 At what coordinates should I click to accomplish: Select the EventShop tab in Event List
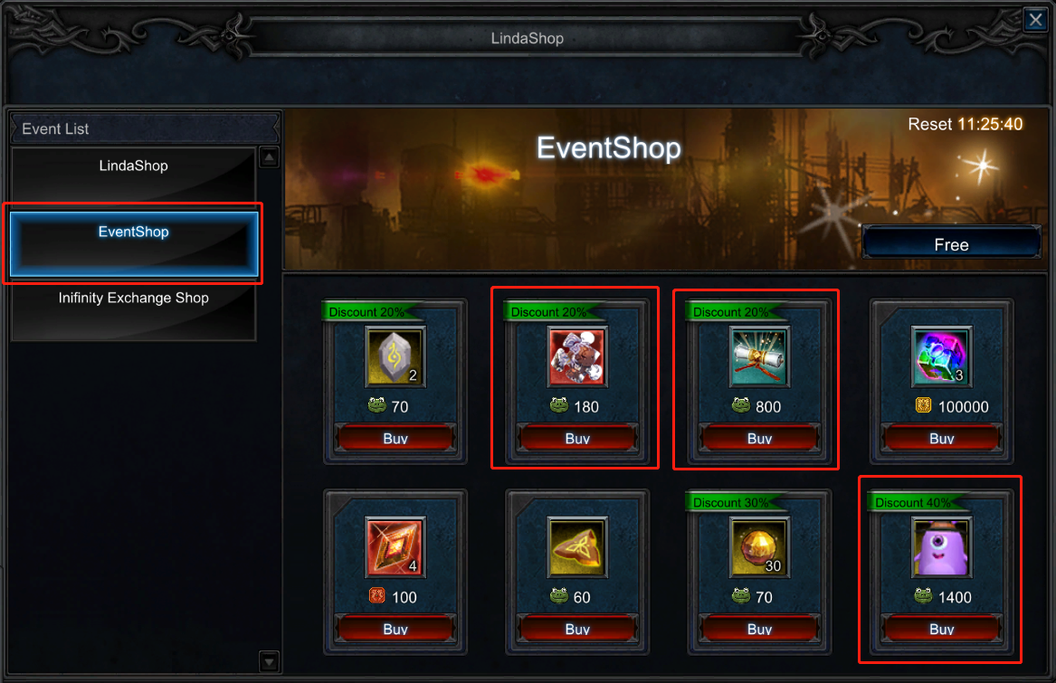coord(133,243)
